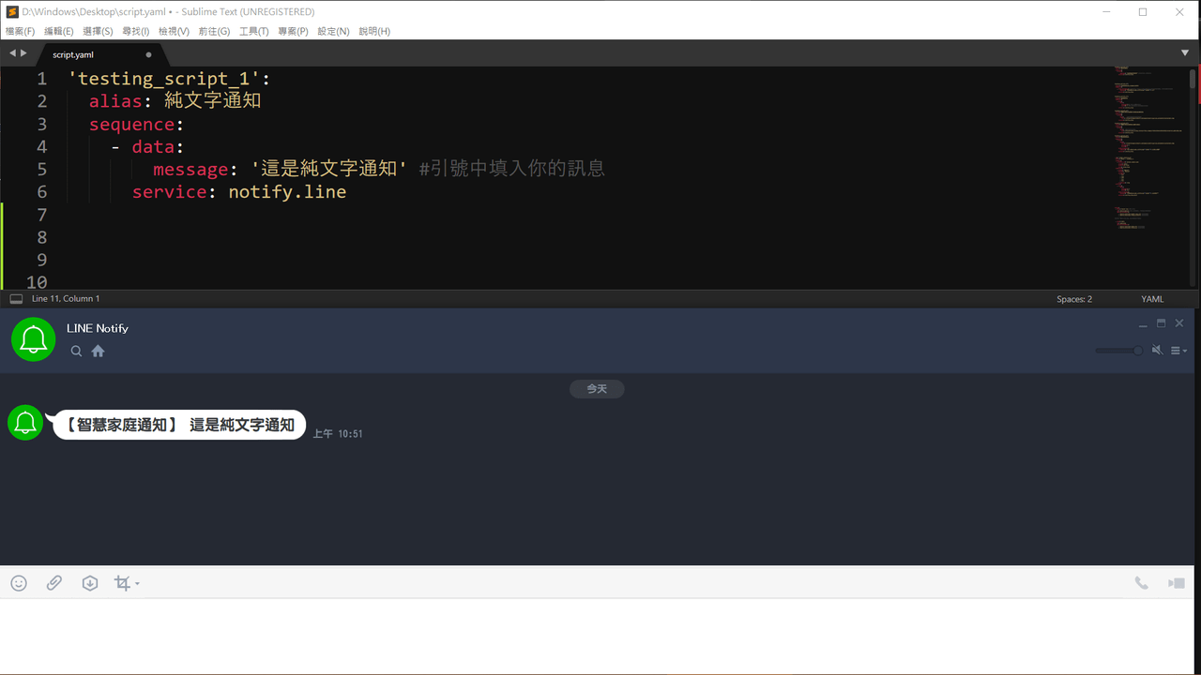Open Keep save icon in LINE toolbar
Screen dimensions: 1201x675
(x=90, y=583)
